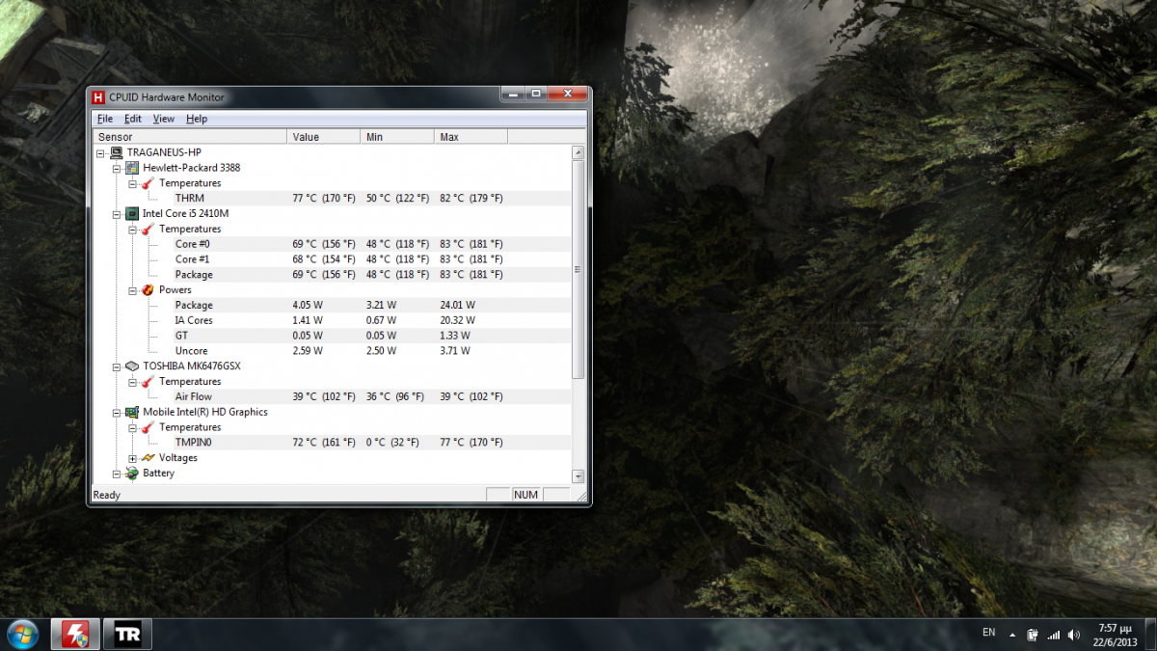Click the computer icon beside TRAGANEUS-HP
The width and height of the screenshot is (1157, 651).
tap(116, 152)
